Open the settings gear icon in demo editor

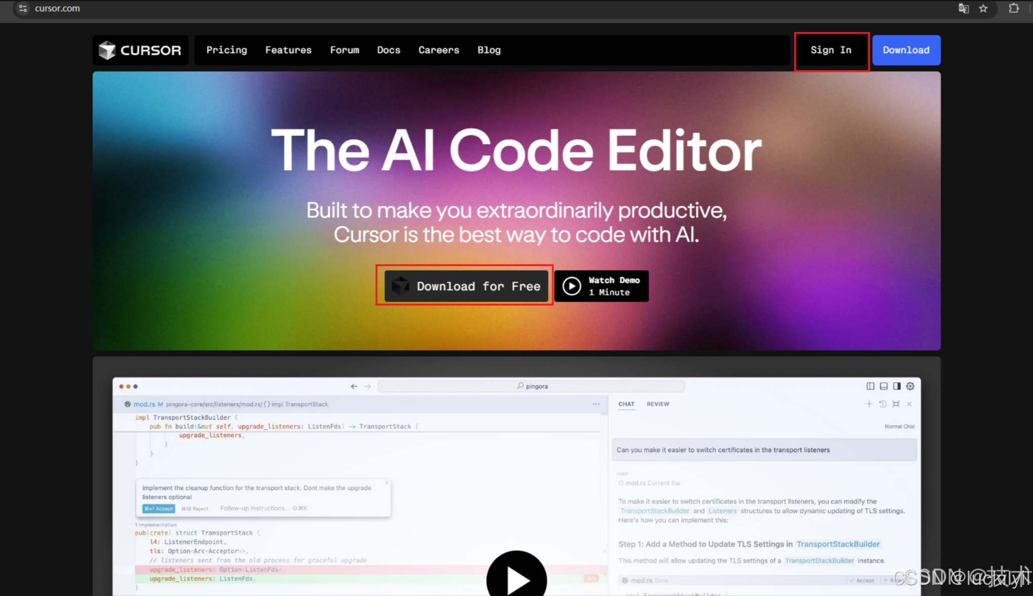pos(910,386)
